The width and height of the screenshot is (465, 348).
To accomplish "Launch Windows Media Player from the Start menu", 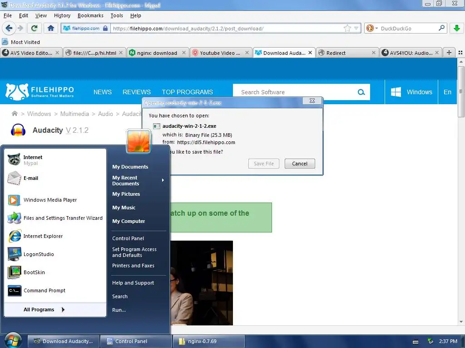I will (x=55, y=200).
